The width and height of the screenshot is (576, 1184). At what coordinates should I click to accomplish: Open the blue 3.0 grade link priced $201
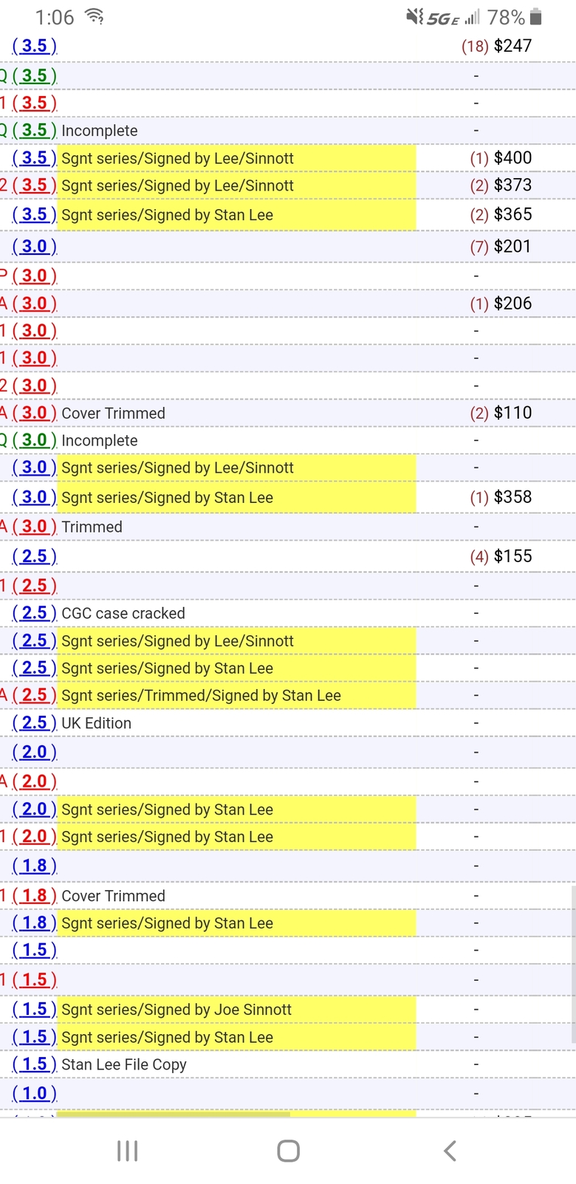coord(35,247)
